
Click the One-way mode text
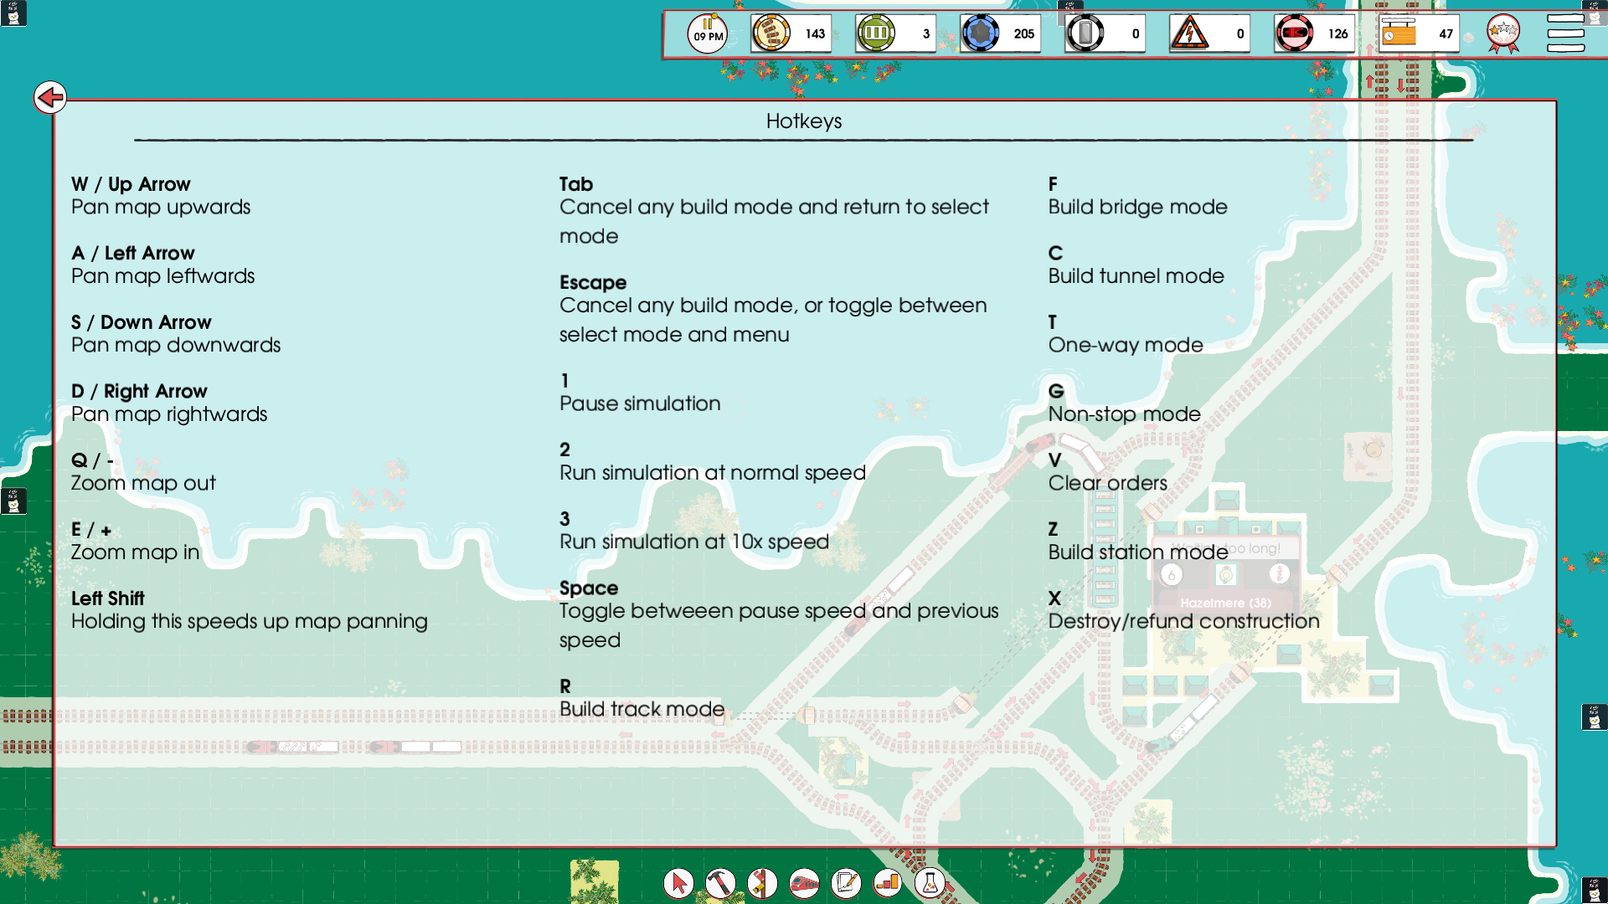(1126, 346)
